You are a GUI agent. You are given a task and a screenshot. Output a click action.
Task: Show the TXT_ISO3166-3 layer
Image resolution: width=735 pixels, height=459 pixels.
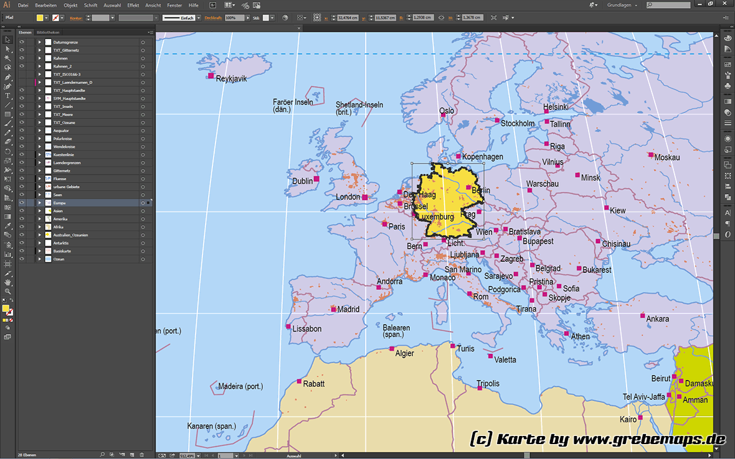coord(22,74)
